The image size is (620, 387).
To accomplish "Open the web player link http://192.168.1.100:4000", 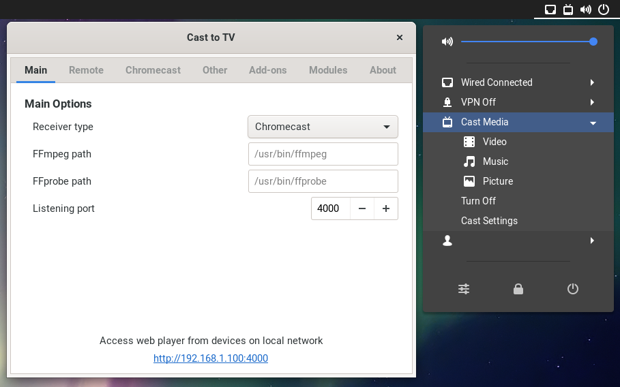I will point(211,358).
